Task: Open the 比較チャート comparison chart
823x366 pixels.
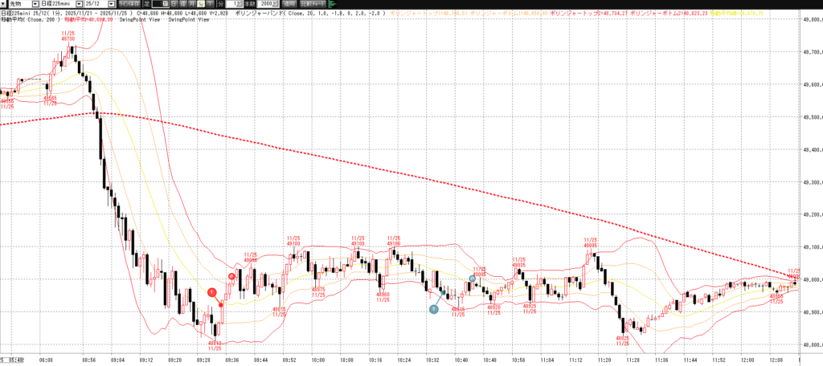Action: 313,4
